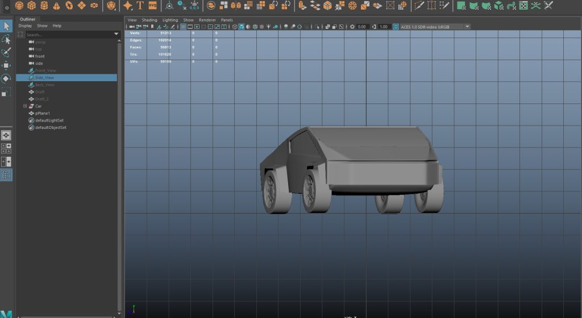Activate the Rotate tool
The height and width of the screenshot is (318, 582).
click(x=6, y=78)
